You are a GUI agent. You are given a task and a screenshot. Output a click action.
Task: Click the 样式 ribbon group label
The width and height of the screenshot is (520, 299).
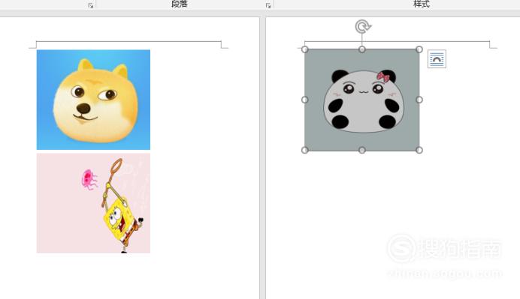pos(422,4)
